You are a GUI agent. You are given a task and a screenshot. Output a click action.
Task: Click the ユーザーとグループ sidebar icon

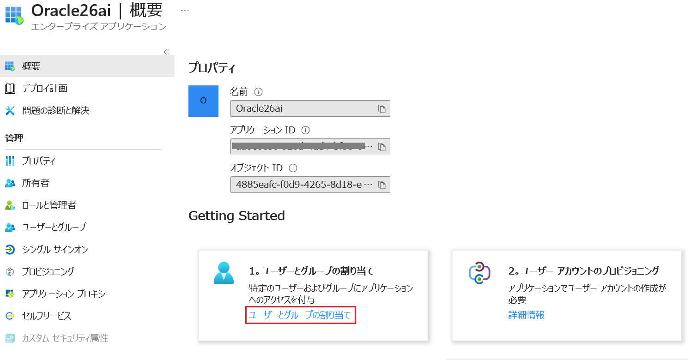point(10,228)
